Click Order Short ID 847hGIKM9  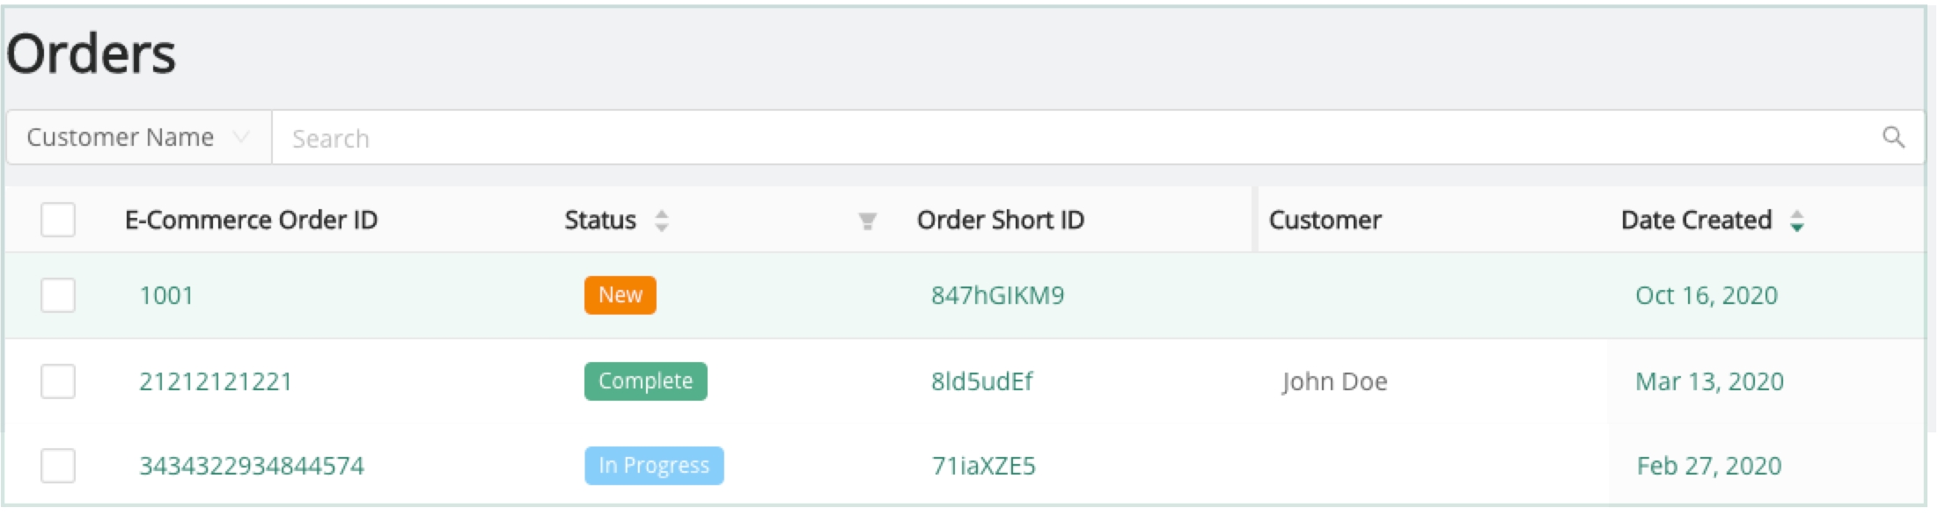point(997,295)
